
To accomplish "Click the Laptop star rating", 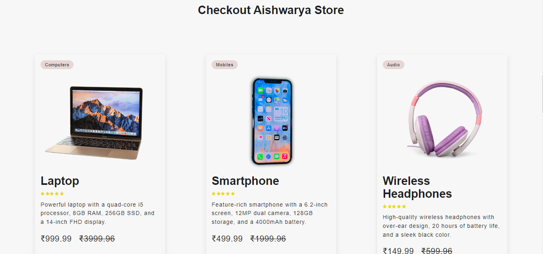I will click(x=52, y=194).
